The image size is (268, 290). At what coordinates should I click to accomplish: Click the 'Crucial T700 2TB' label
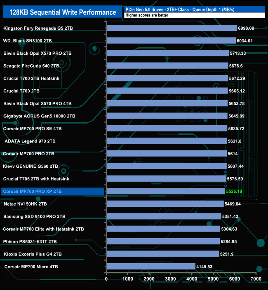21,91
